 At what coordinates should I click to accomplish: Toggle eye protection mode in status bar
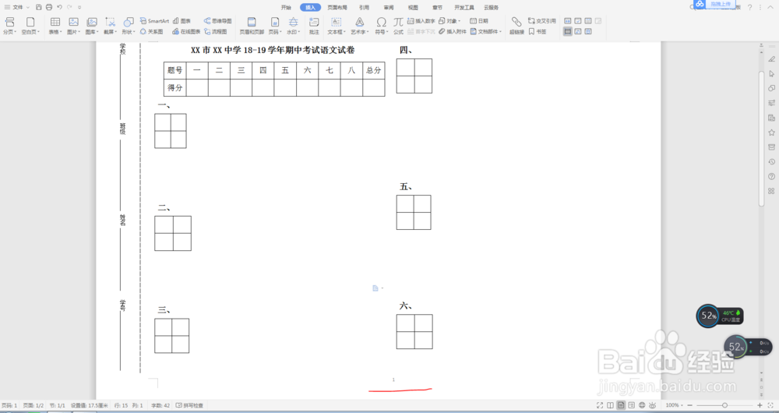pos(652,405)
